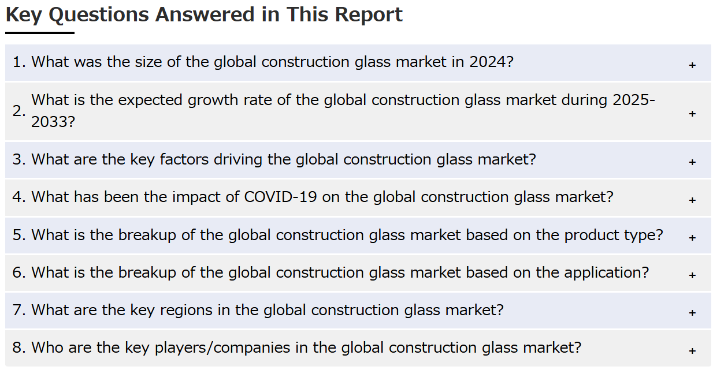Click the number "2." of the growth rate row

[19, 111]
